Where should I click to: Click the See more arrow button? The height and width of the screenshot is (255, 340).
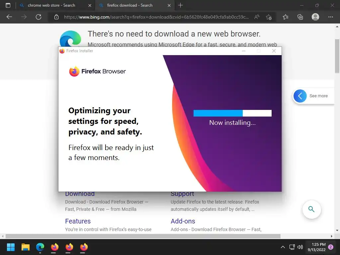[x=300, y=96]
